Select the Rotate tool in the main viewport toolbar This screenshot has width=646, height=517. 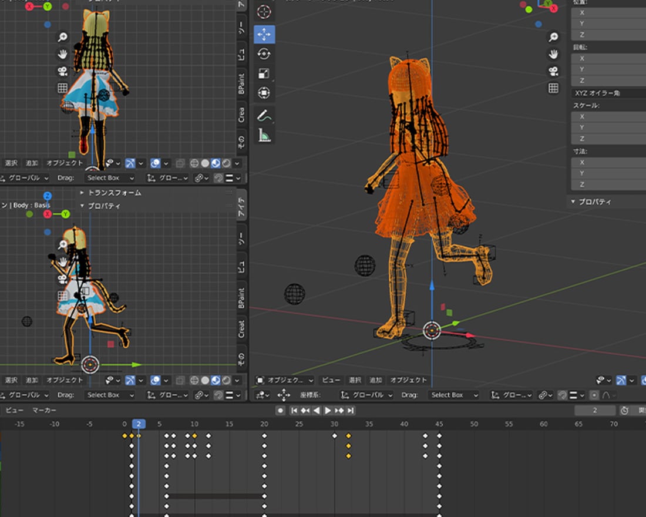(264, 54)
